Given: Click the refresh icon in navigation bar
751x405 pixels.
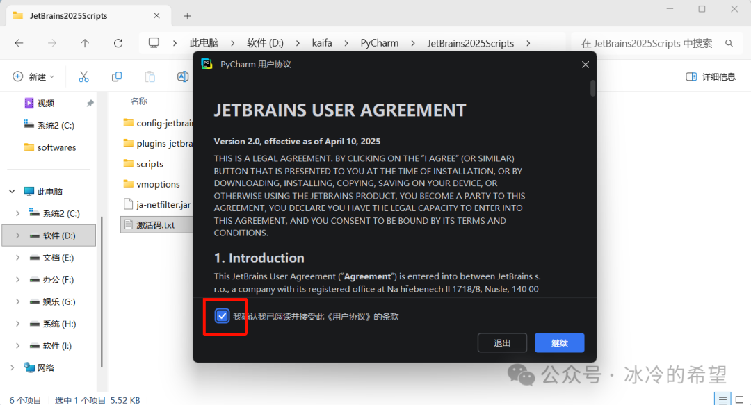Looking at the screenshot, I should click(x=118, y=43).
